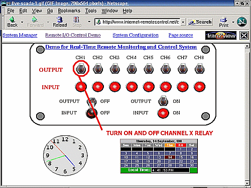Click the Local Time display field

(170, 170)
